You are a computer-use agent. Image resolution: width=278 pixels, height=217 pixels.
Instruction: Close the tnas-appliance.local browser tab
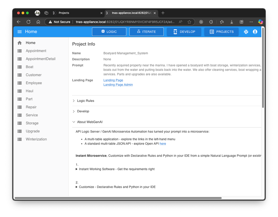point(155,13)
